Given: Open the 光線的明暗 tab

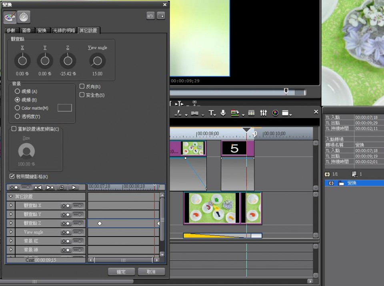Looking at the screenshot, I should [x=64, y=31].
